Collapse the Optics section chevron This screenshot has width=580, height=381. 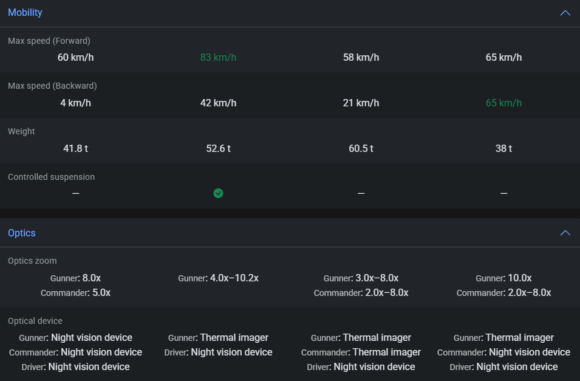[x=565, y=233]
